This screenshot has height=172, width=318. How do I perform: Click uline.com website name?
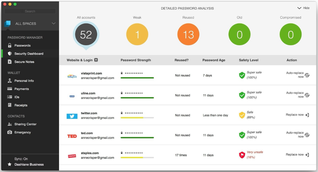pyautogui.click(x=88, y=93)
